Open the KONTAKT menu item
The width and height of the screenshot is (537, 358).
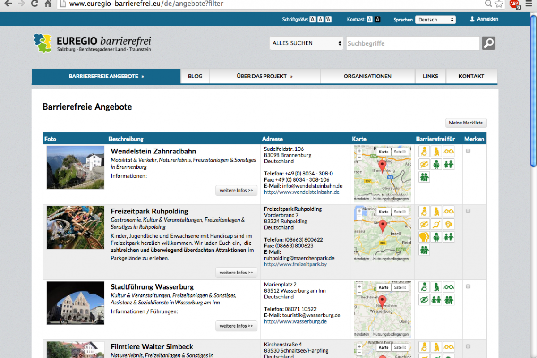(x=472, y=77)
